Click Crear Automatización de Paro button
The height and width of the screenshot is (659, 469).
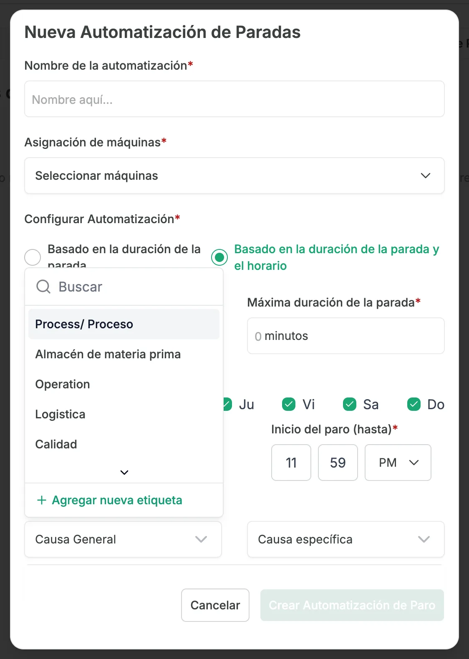(352, 605)
